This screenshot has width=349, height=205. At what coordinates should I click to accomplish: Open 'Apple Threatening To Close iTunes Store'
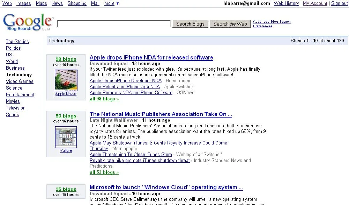click(x=131, y=154)
